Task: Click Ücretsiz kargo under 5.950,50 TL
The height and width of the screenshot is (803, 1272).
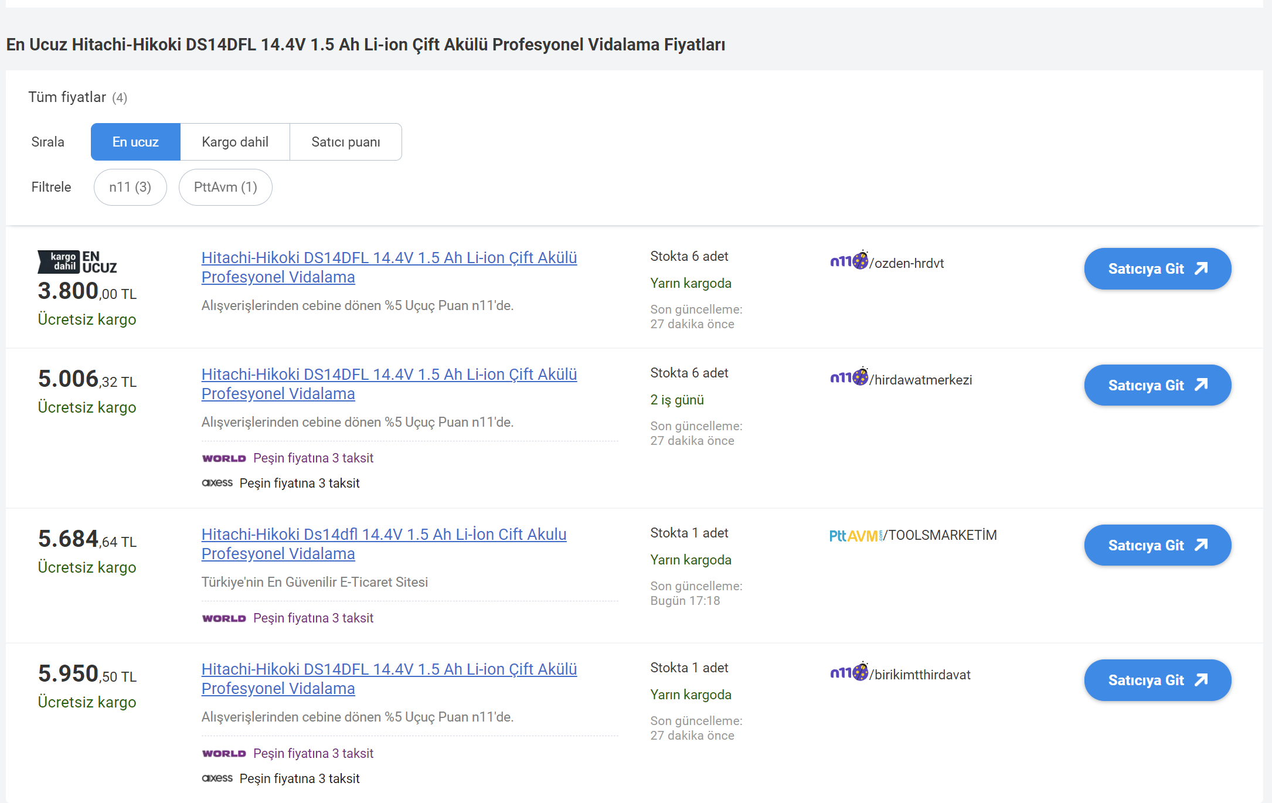Action: click(87, 702)
